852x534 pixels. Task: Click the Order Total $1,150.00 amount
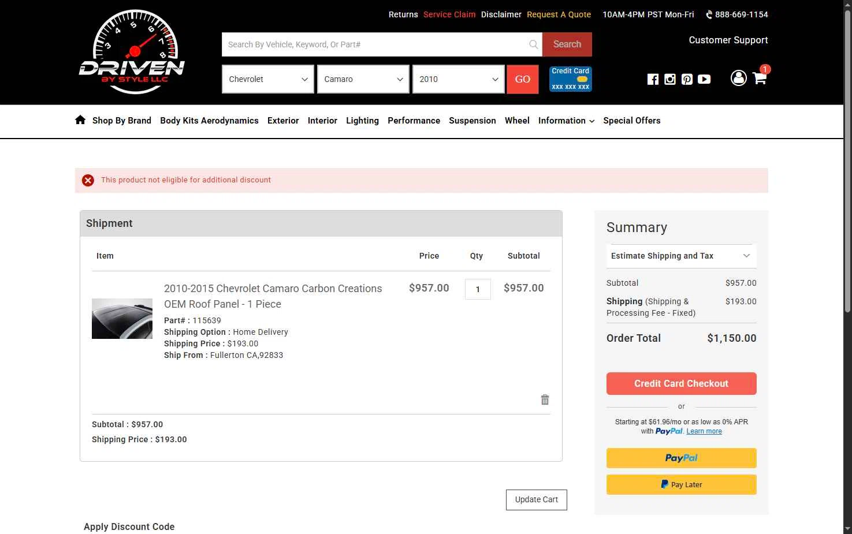click(732, 338)
